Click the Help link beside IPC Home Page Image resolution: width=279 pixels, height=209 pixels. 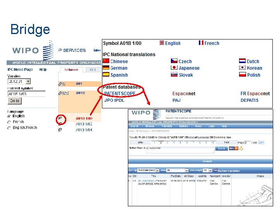tap(43, 70)
